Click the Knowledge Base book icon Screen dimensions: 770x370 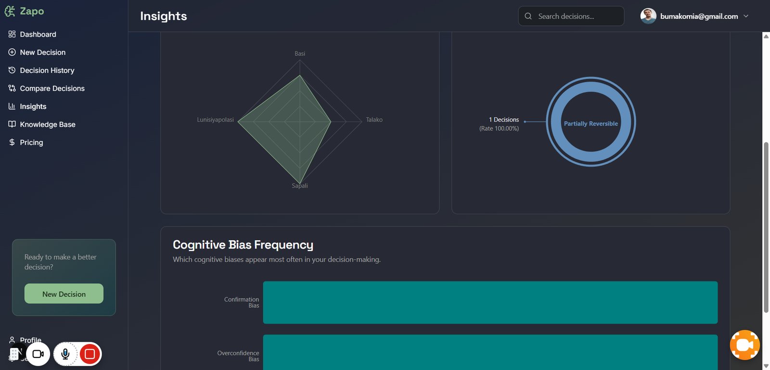(12, 124)
